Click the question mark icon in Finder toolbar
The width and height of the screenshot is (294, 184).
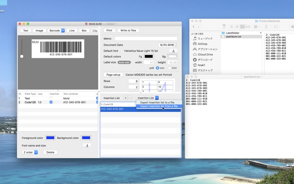pos(224,26)
